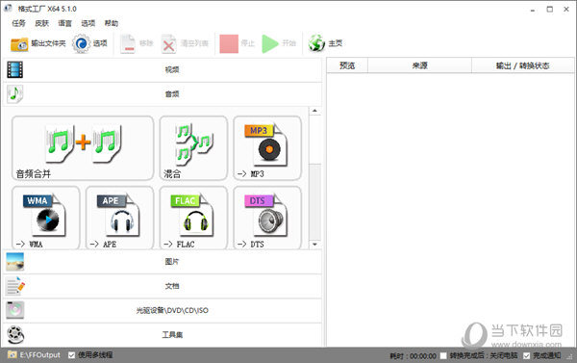
Task: Click the 来源 column header
Action: [x=419, y=65]
